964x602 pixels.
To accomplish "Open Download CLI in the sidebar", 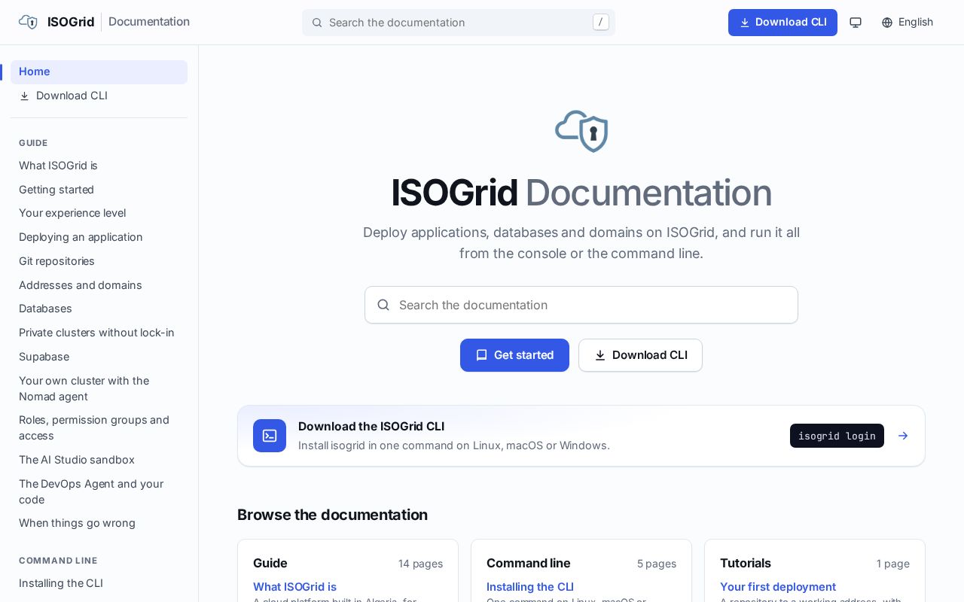I will click(x=99, y=96).
